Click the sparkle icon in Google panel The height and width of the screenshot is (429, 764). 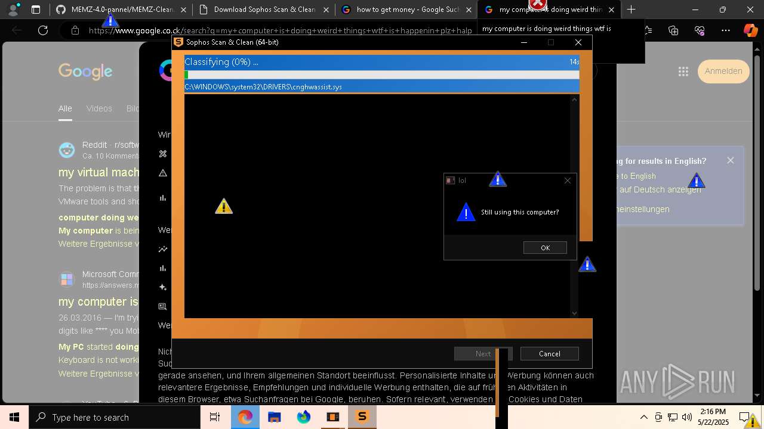point(162,287)
